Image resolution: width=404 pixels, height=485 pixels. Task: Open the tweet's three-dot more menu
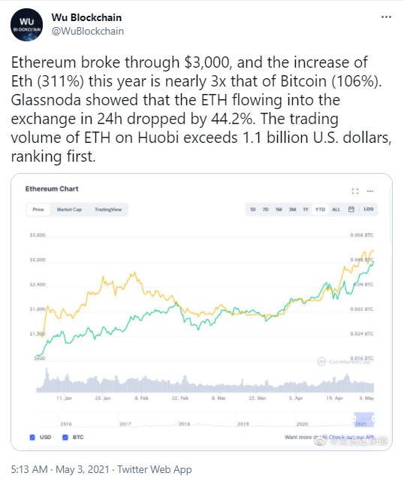click(386, 17)
